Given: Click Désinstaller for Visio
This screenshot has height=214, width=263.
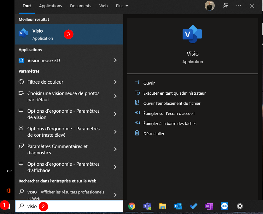Looking at the screenshot, I should [x=154, y=134].
